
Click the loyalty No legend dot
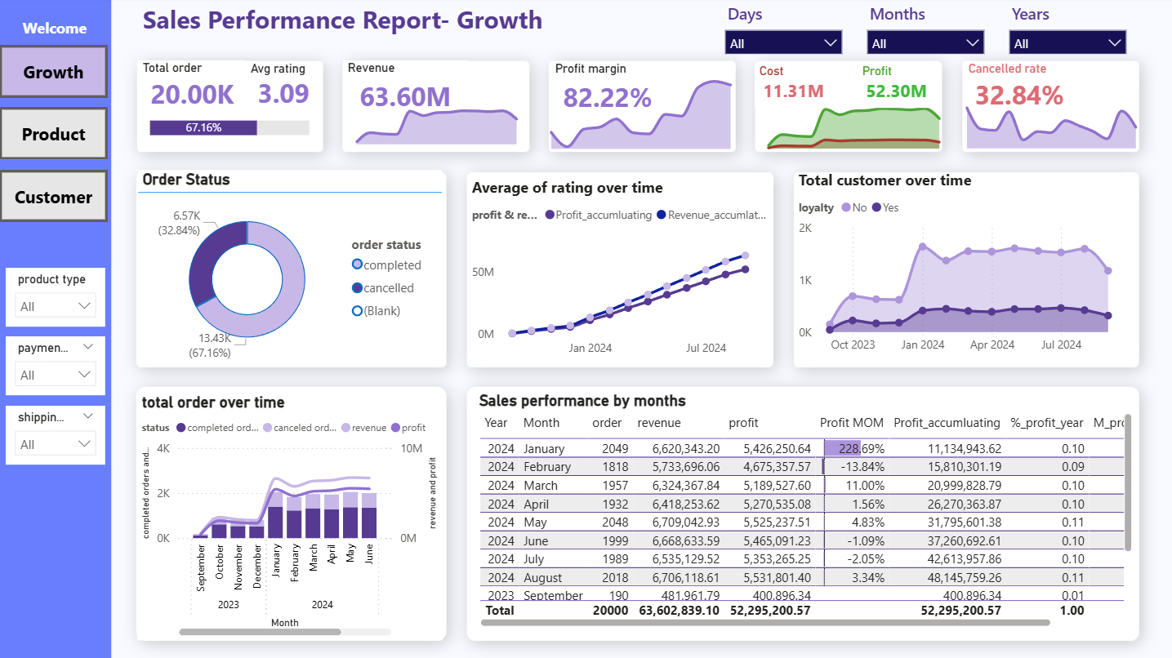click(845, 207)
